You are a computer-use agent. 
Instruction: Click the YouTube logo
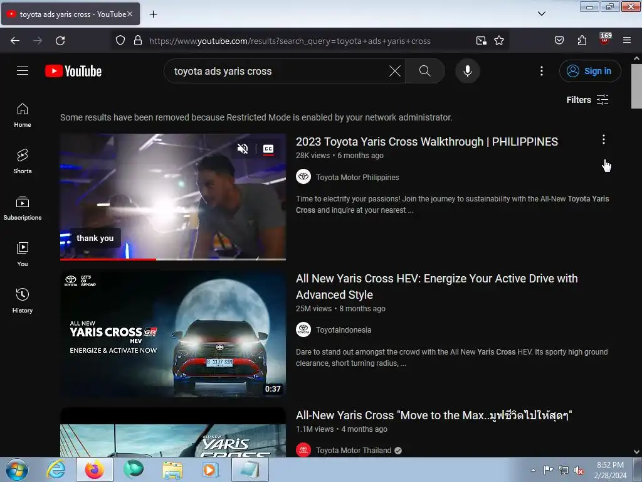pyautogui.click(x=73, y=71)
